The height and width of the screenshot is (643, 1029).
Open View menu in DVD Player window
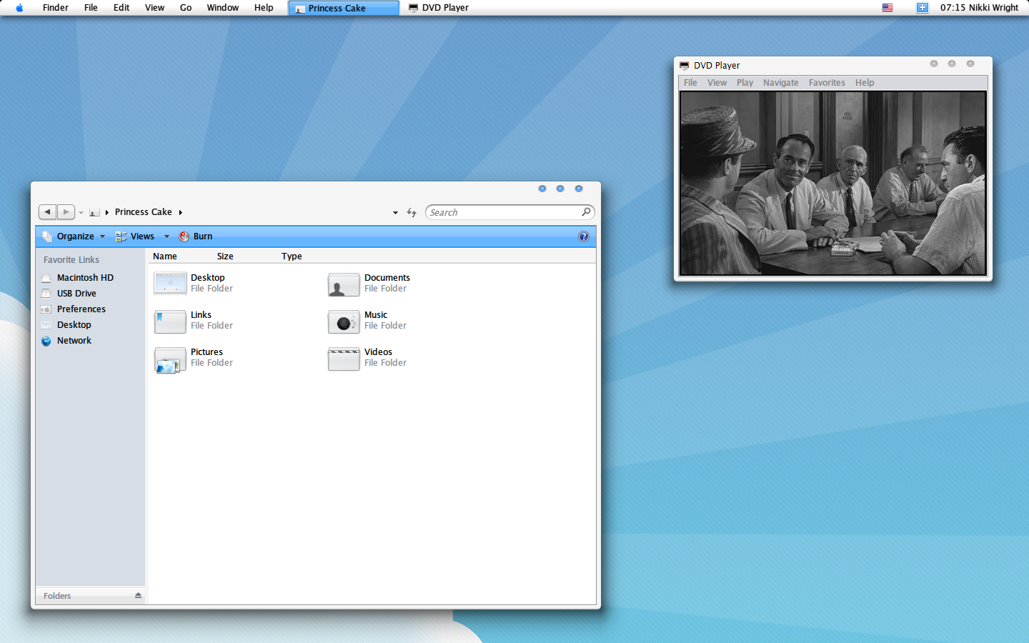[x=717, y=83]
